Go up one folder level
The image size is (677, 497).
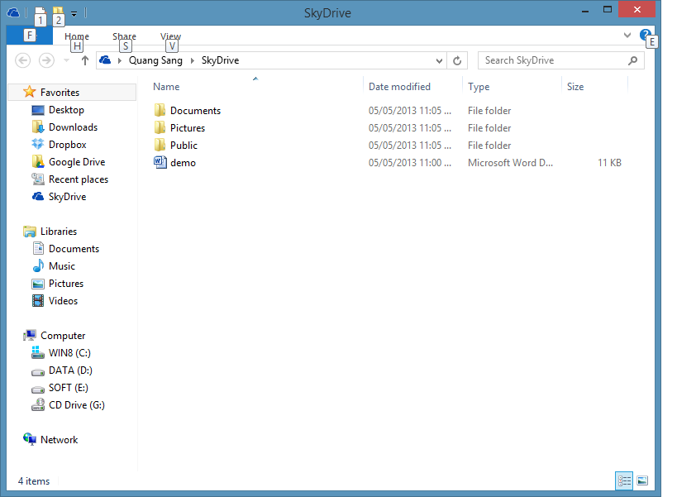[x=85, y=60]
